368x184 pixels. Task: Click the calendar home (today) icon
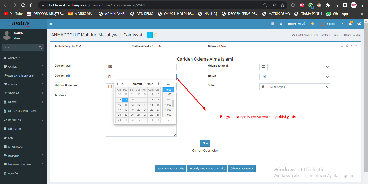click(122, 84)
